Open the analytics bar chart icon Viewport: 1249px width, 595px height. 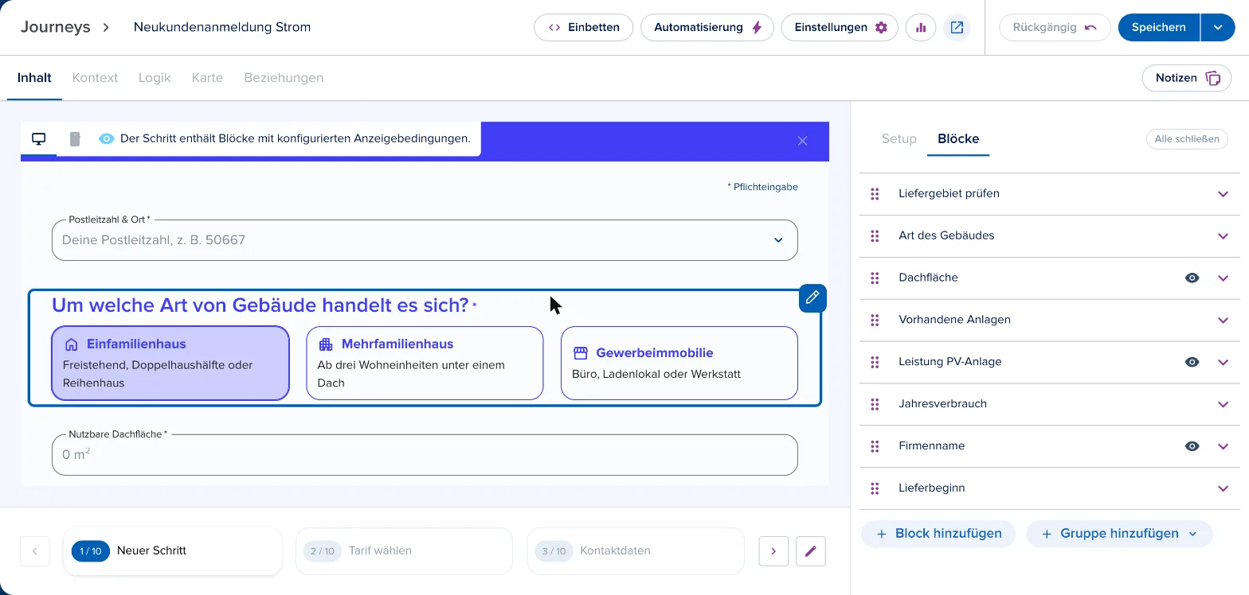[x=921, y=27]
